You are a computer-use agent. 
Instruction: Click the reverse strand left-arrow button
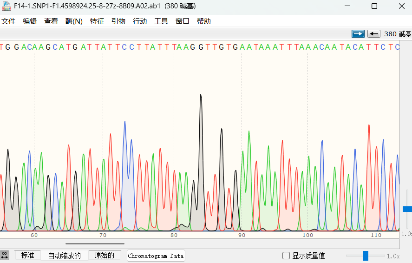pyautogui.click(x=374, y=33)
